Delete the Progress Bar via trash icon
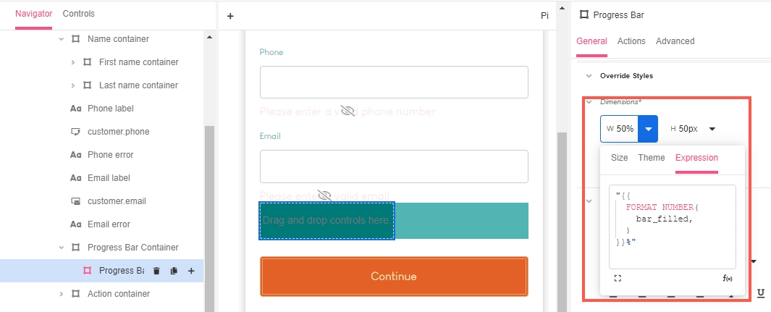Image resolution: width=771 pixels, height=312 pixels. 156,271
